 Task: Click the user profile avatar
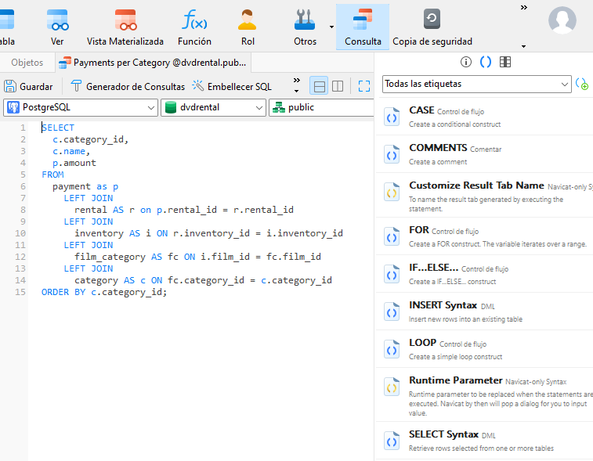562,20
